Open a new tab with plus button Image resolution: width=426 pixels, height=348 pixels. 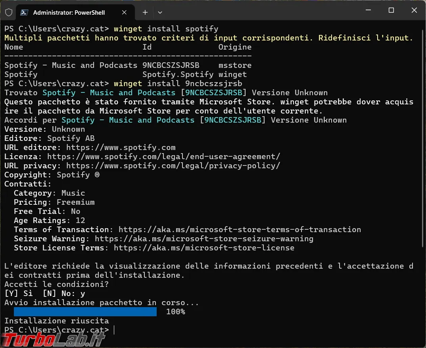(x=145, y=13)
